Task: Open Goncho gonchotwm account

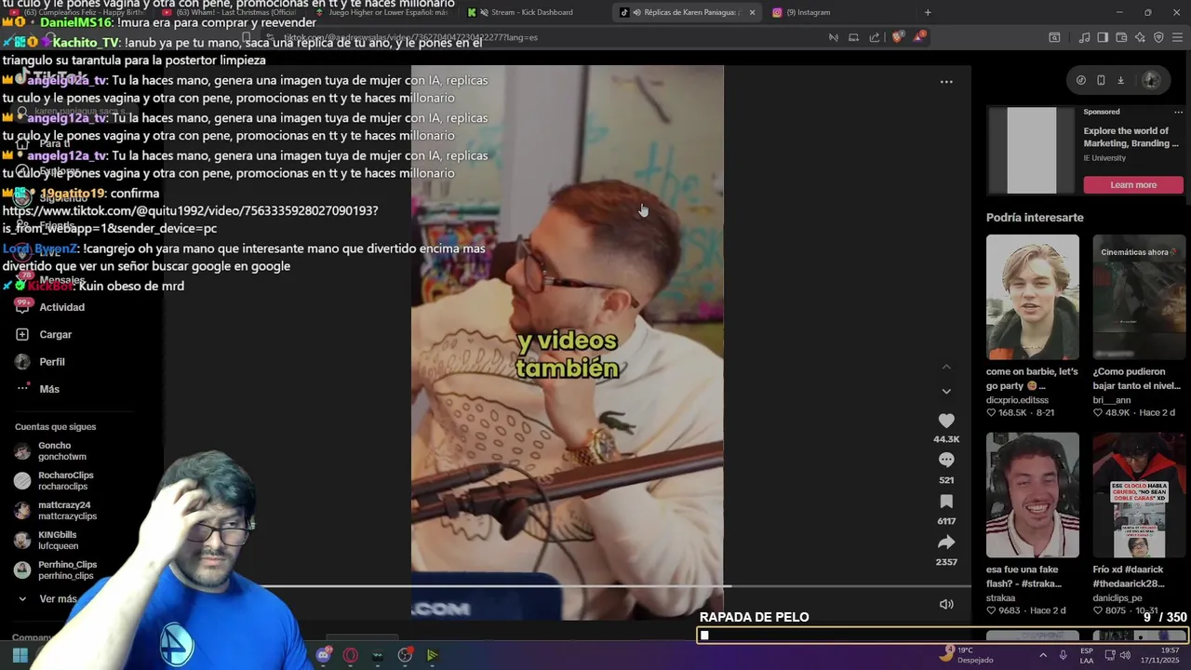Action: pos(61,451)
